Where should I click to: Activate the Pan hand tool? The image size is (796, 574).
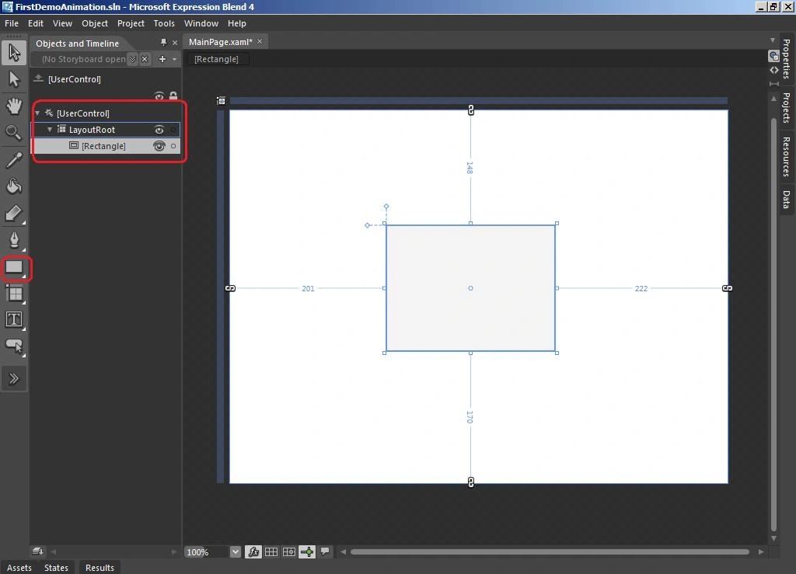[x=14, y=106]
